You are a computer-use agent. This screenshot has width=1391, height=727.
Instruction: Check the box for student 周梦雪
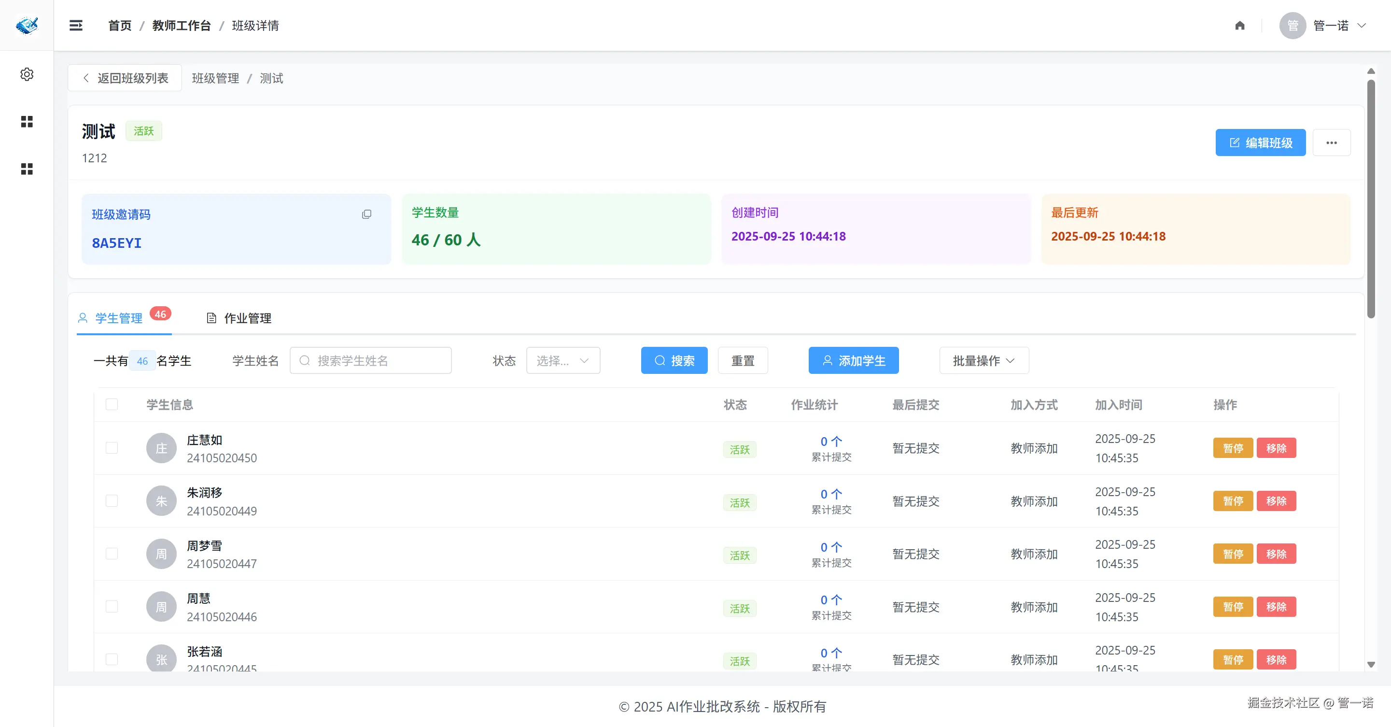coord(112,554)
